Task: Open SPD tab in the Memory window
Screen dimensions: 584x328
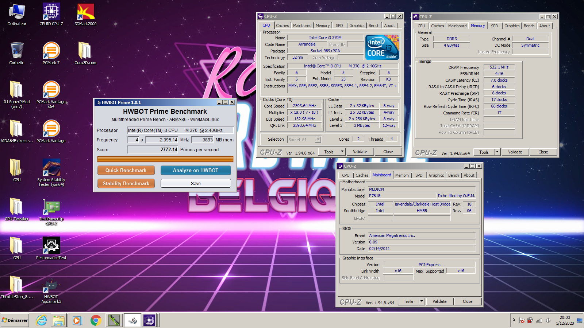Action: 494,26
